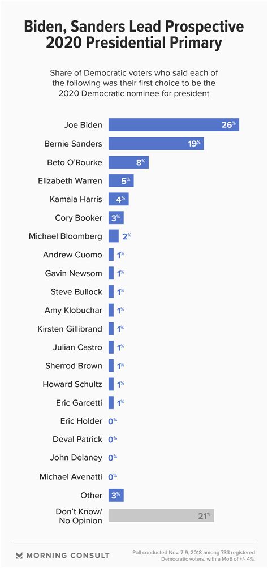Click the Michael Bloomberg 2% bar

pos(114,236)
